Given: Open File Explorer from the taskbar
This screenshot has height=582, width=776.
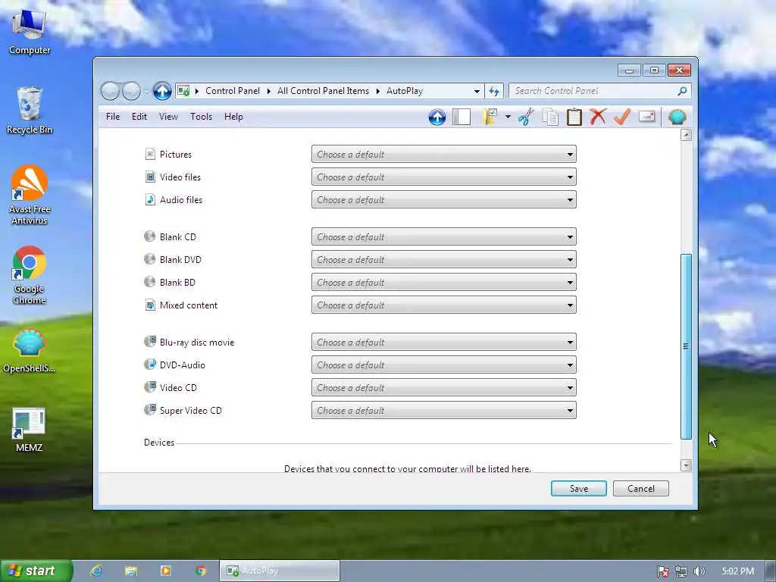Looking at the screenshot, I should [x=130, y=571].
